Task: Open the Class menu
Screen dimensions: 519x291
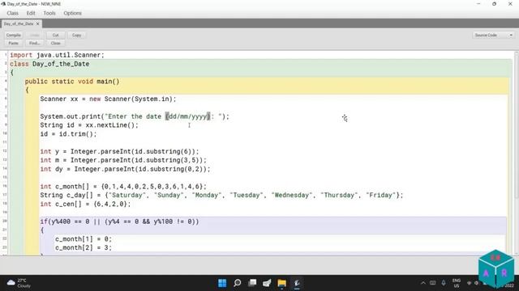Action: [x=13, y=13]
